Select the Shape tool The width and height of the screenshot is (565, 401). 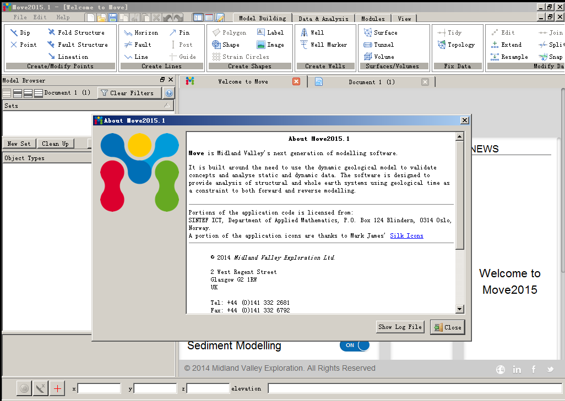pyautogui.click(x=226, y=45)
